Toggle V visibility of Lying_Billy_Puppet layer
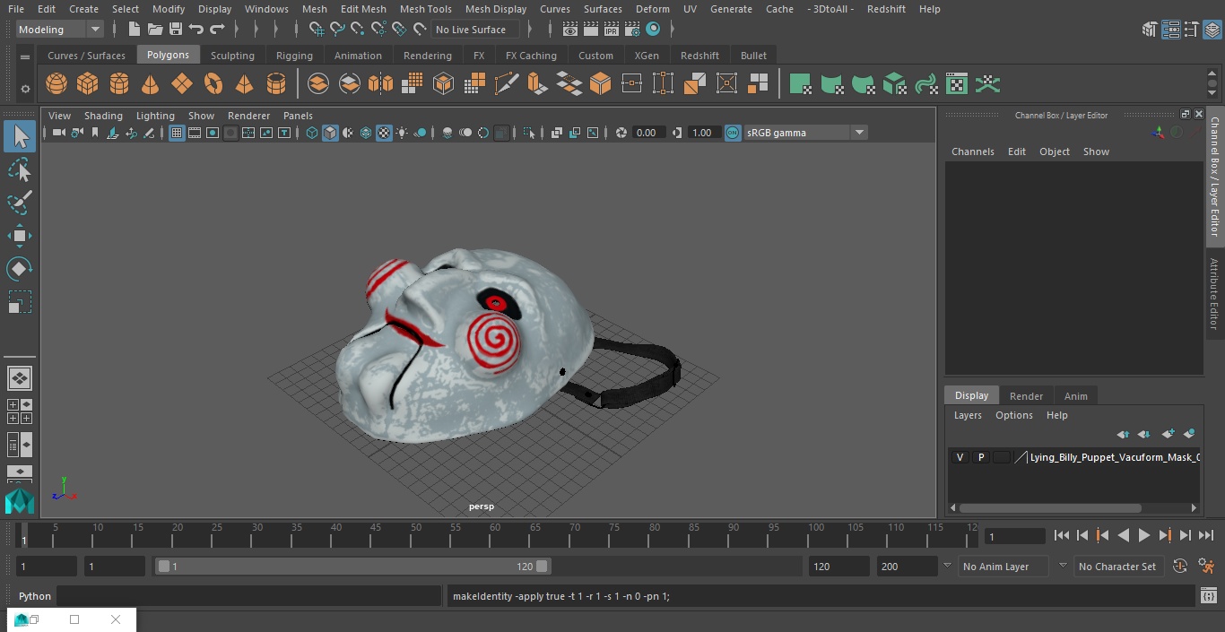 coord(960,457)
